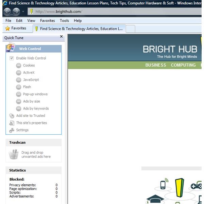Viewport: 204px width, 204px height.
Task: Click the Web Control header icon
Action: 11,47
